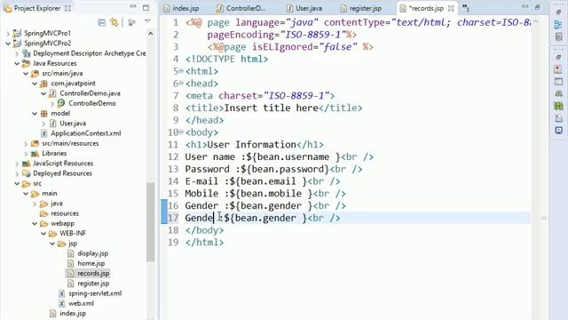
Task: Click line 18 closing body tag
Action: [204, 230]
